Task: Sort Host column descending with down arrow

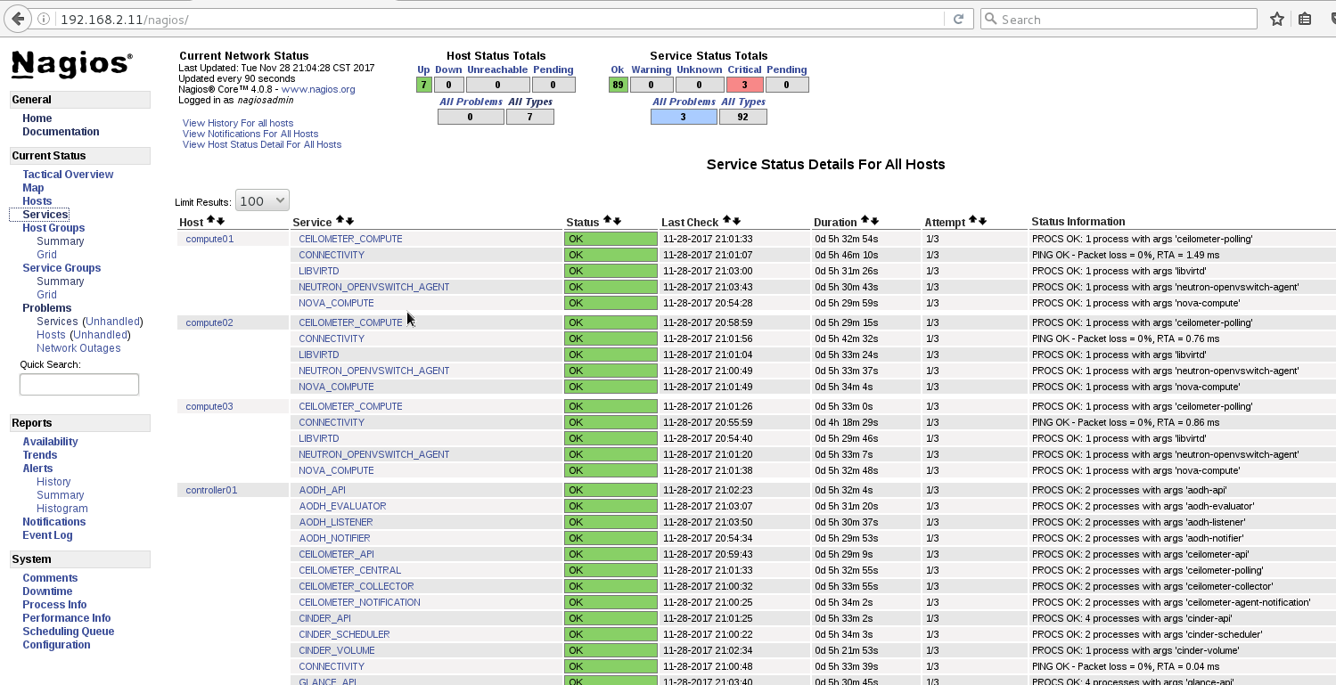Action: pos(220,220)
